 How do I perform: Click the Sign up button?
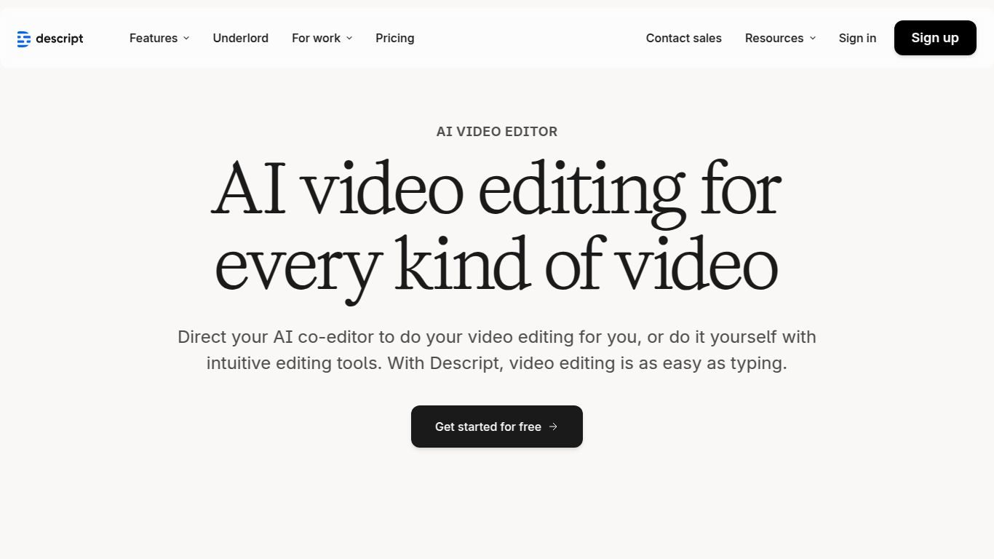(x=935, y=38)
